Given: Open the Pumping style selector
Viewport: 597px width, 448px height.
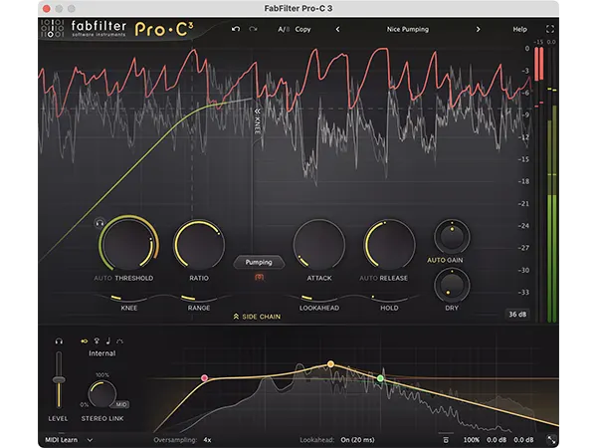Looking at the screenshot, I should click(x=259, y=262).
